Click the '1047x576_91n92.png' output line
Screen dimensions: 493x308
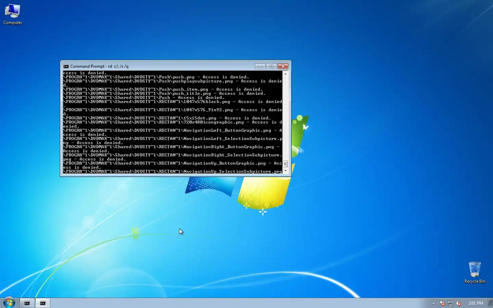click(x=173, y=110)
